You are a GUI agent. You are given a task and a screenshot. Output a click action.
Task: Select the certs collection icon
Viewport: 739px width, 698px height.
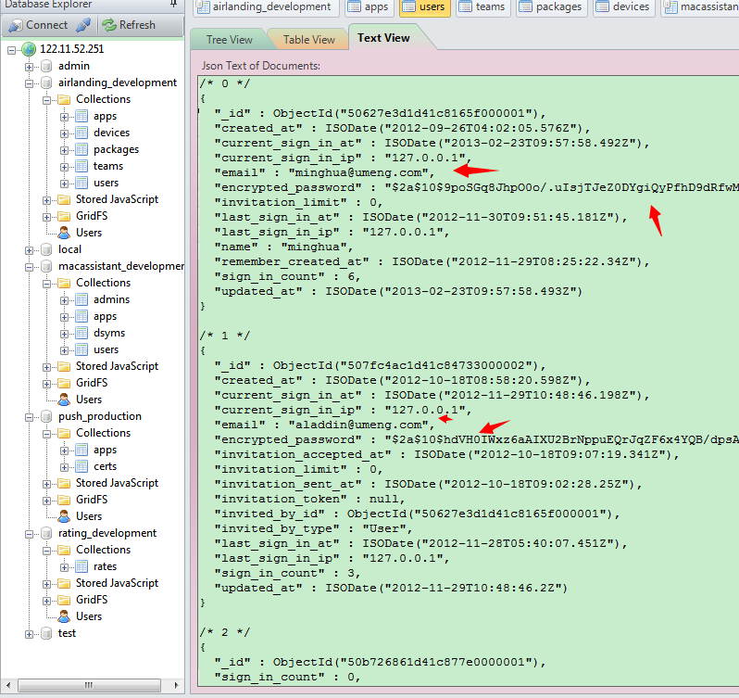[81, 467]
